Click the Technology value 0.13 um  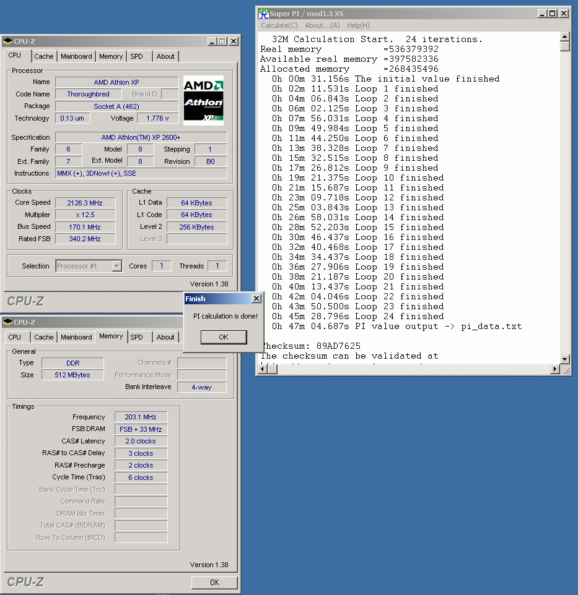(72, 118)
